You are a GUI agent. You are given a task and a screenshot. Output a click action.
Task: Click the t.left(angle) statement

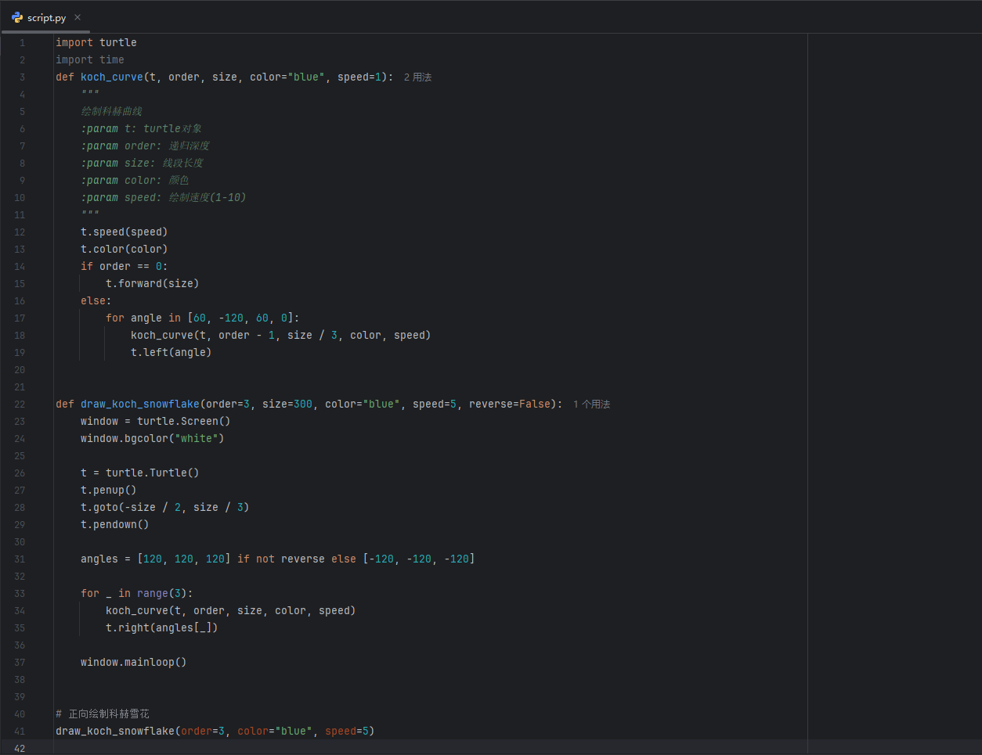click(171, 353)
